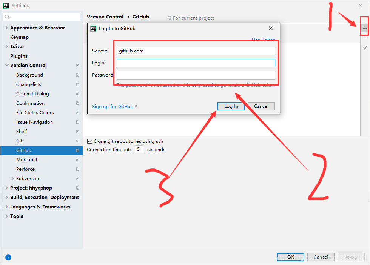
Task: Click the Use Token link
Action: point(264,40)
